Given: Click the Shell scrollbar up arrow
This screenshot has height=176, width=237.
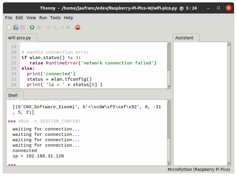Looking at the screenshot, I should pos(169,102).
